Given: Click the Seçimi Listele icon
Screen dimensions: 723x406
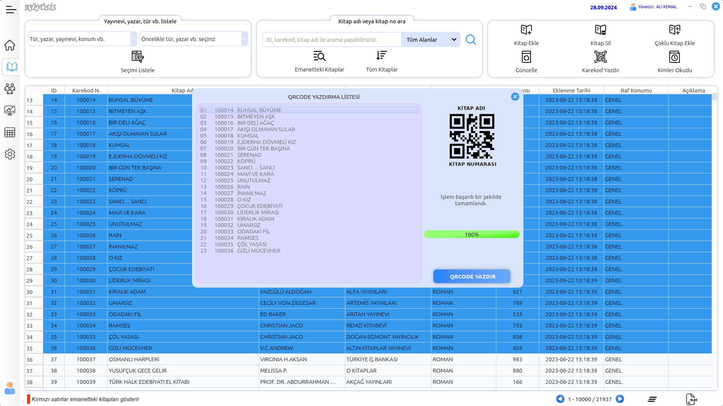Looking at the screenshot, I should tap(137, 57).
